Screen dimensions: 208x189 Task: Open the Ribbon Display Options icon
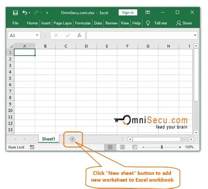tap(147, 12)
